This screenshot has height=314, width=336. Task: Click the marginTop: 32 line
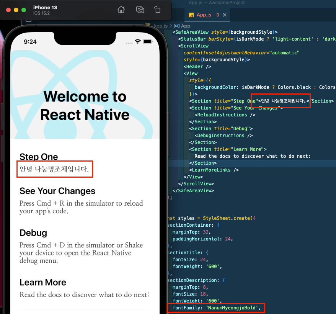coord(192,232)
